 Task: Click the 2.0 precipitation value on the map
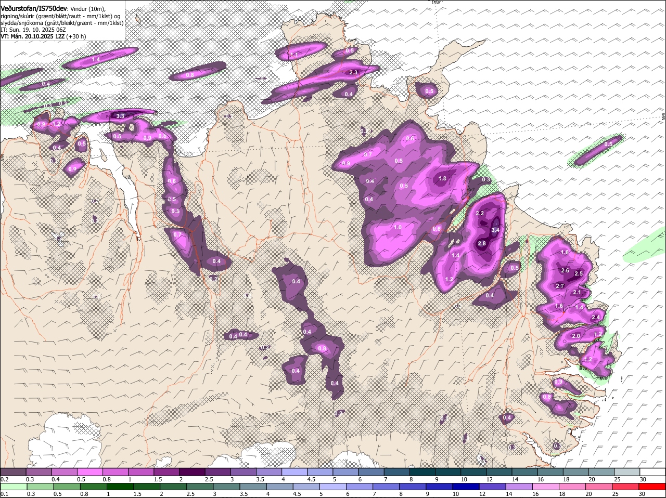tap(576, 336)
